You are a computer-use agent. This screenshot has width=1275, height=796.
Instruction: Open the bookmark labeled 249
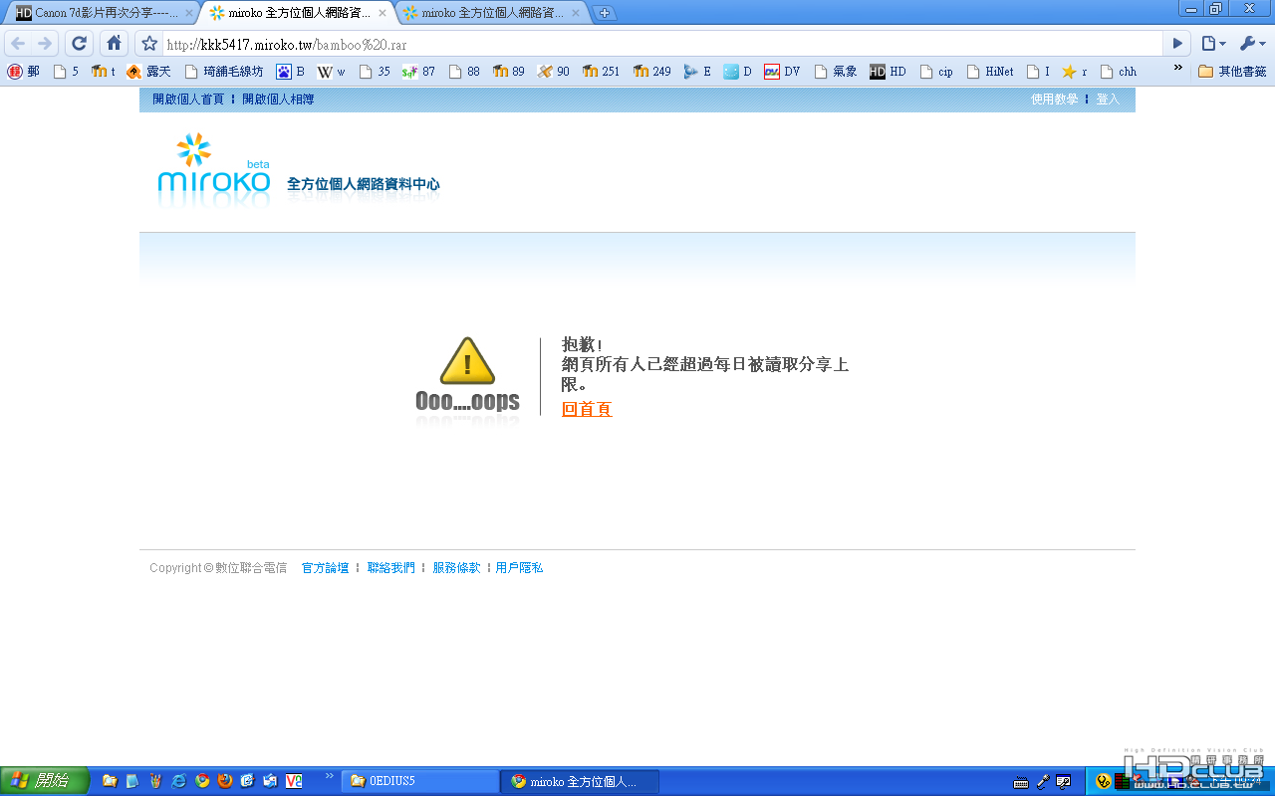(652, 72)
